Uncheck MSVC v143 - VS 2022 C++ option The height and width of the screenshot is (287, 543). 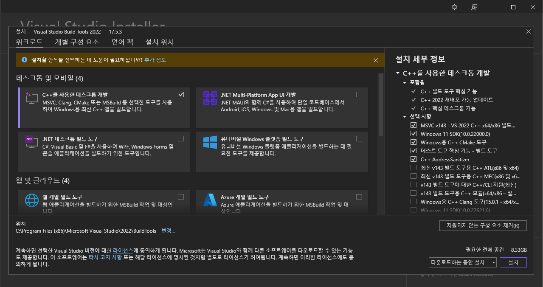414,125
